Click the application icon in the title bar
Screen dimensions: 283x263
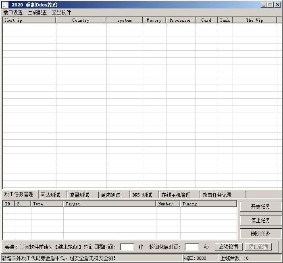point(5,4)
